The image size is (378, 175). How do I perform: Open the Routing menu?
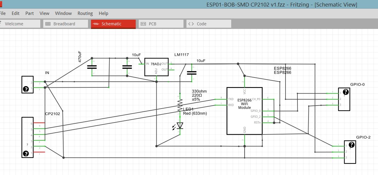point(85,13)
